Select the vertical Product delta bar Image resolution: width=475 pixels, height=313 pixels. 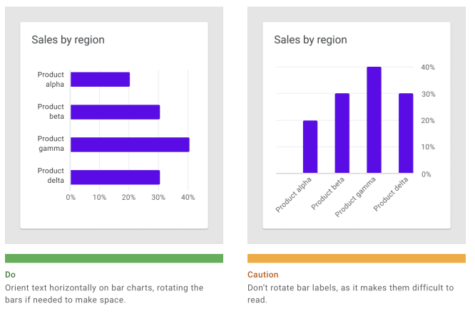406,133
